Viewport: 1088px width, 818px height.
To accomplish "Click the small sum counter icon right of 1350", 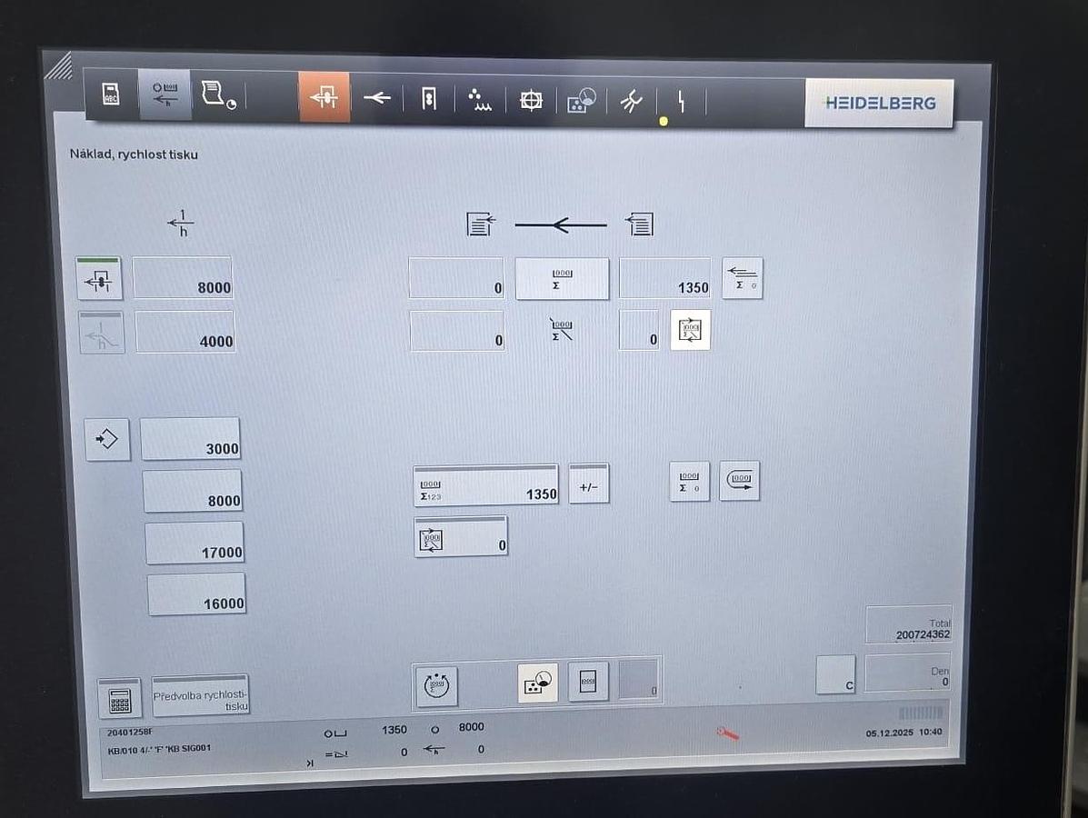I will click(689, 482).
